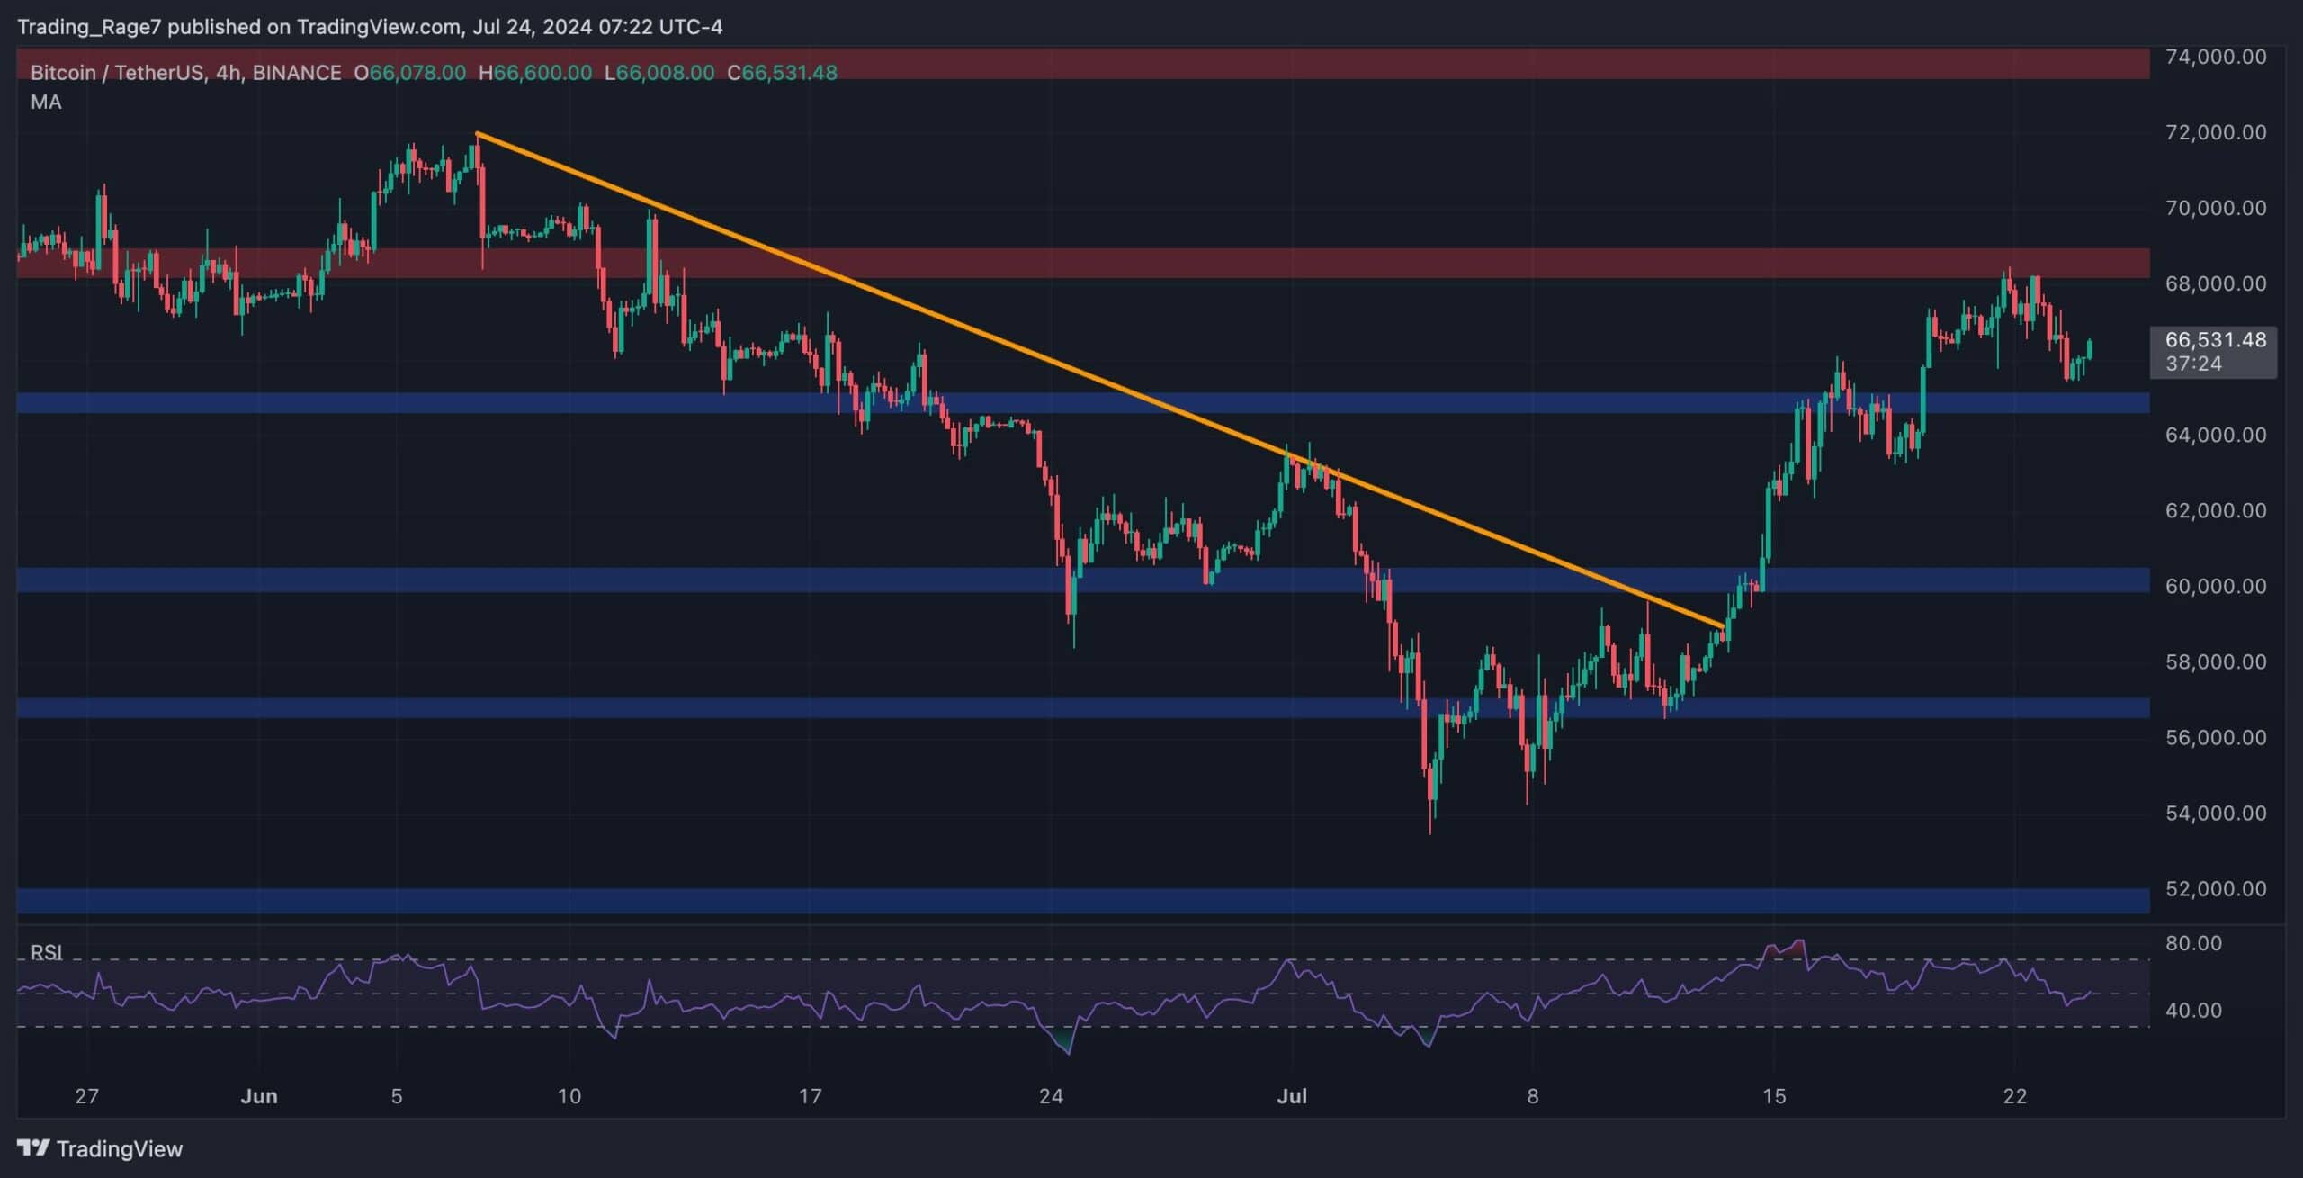Click the 72,000.00 price axis label

click(2215, 132)
